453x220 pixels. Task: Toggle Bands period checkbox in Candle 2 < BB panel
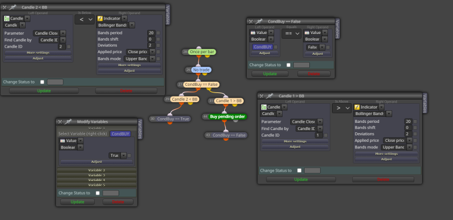tap(159, 33)
